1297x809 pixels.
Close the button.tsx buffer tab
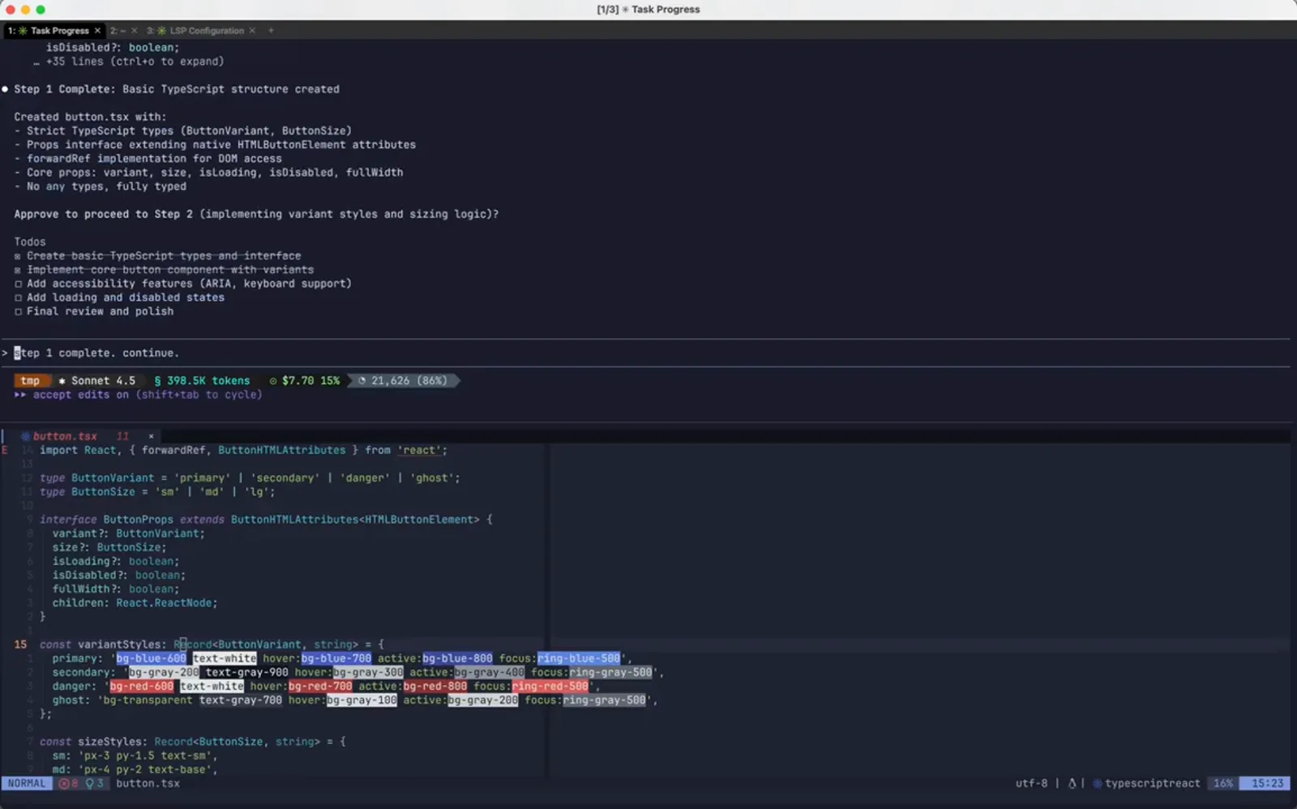pos(151,436)
